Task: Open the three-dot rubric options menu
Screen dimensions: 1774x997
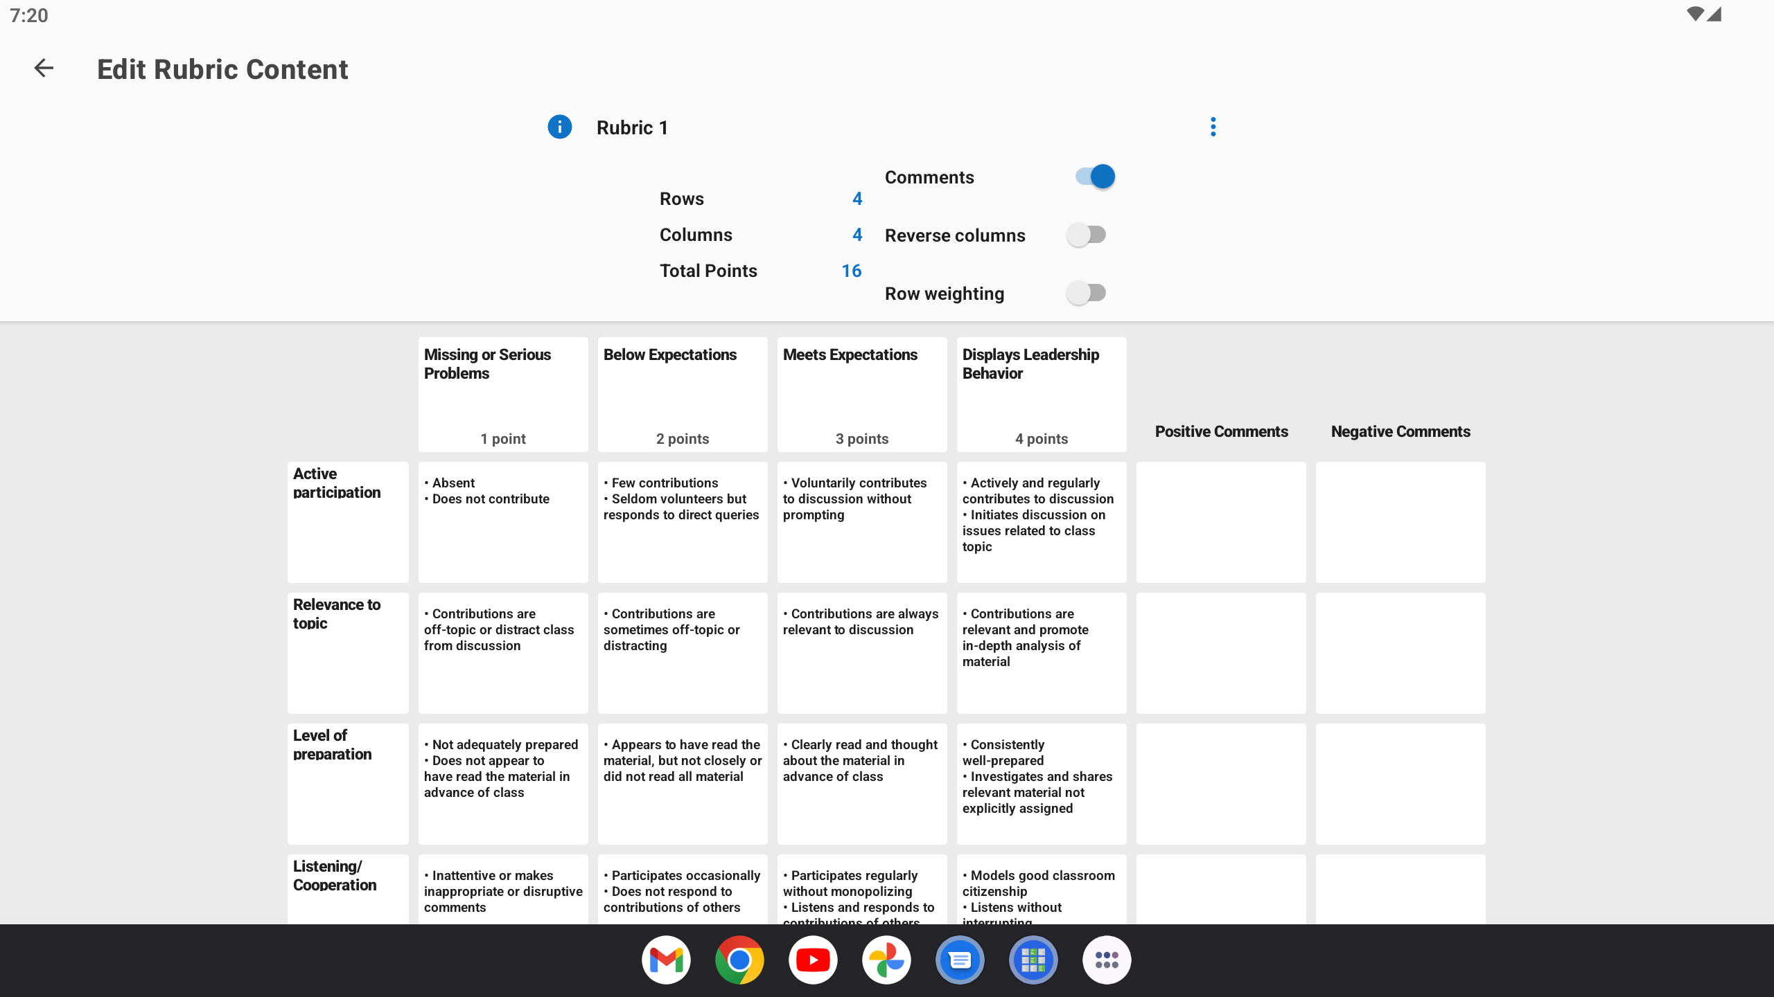Action: [x=1213, y=127]
